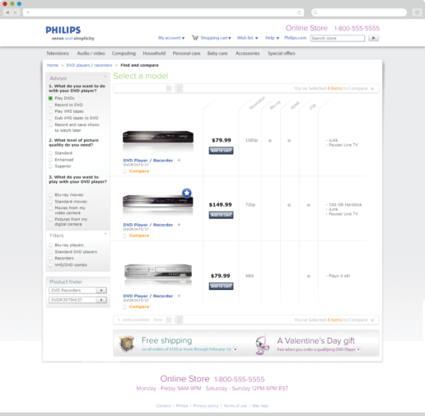Click the browser reload icon
The width and height of the screenshot is (425, 416).
pos(299,12)
